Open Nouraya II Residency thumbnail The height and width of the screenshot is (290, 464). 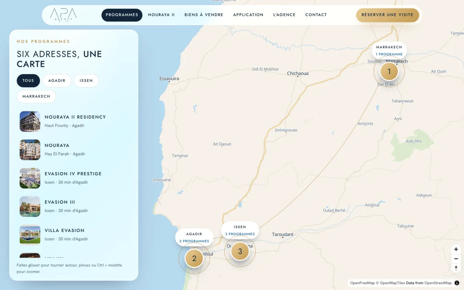tap(30, 121)
